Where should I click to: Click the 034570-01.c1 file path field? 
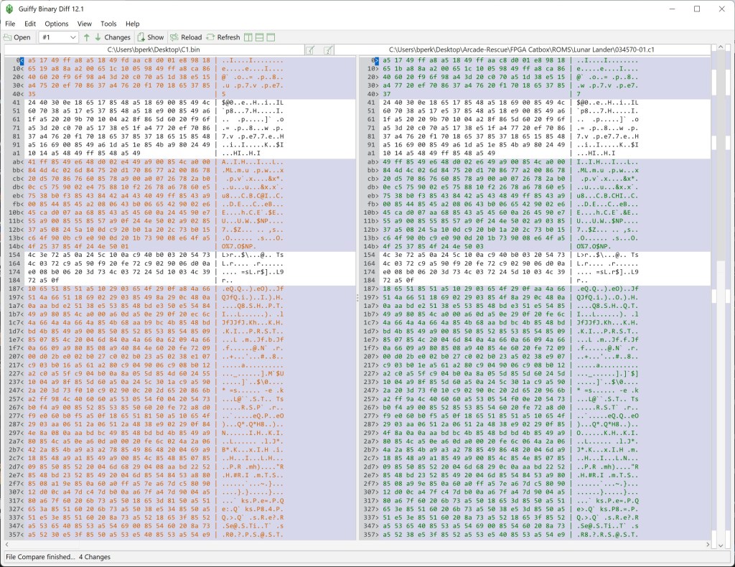pos(530,50)
